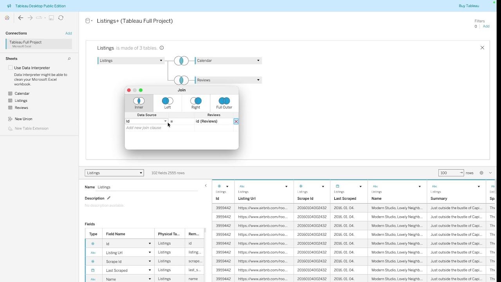The image size is (501, 282).
Task: Click the join icon linking to Calendar
Action: pos(181,61)
